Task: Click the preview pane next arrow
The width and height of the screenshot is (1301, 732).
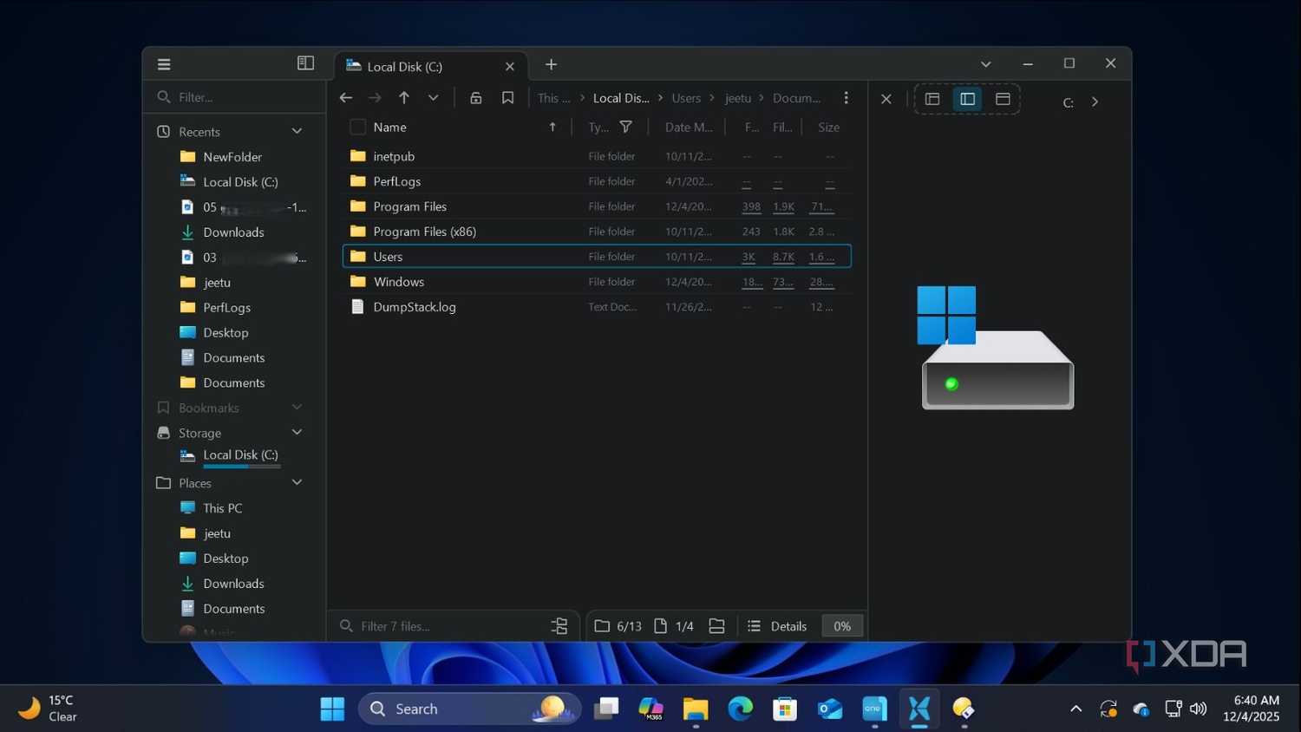Action: (1095, 101)
